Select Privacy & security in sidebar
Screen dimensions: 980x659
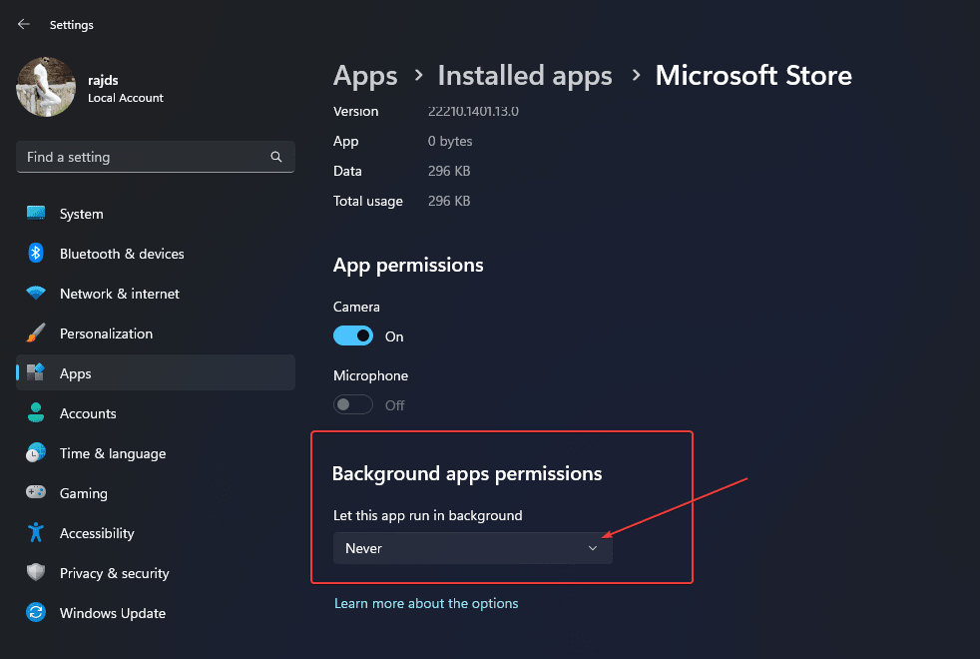(115, 573)
